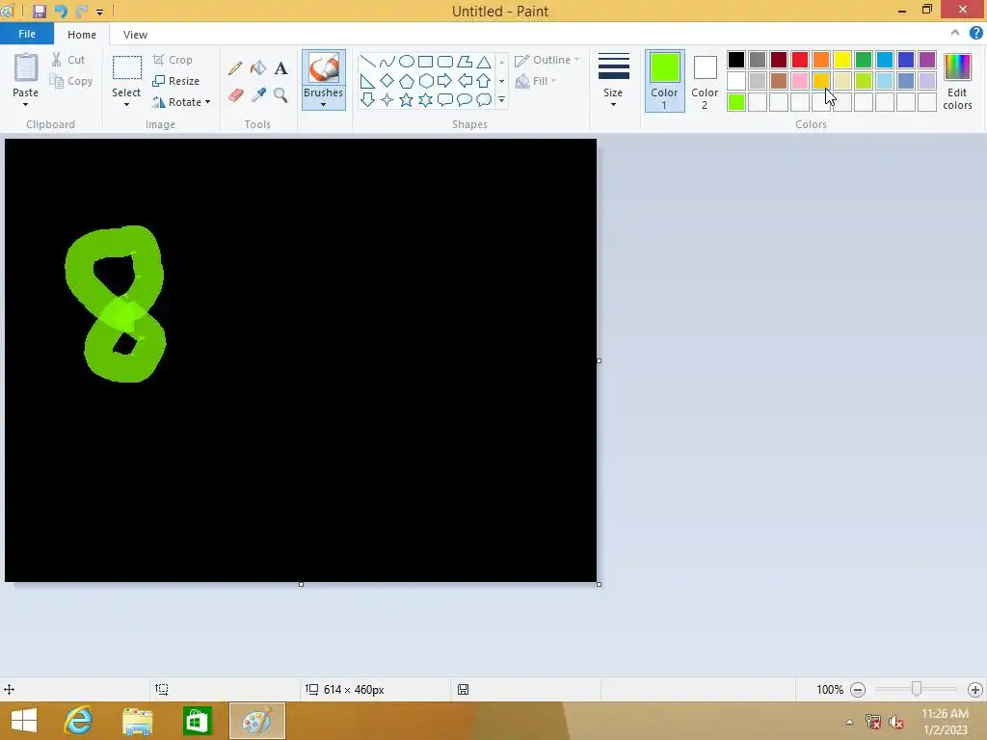Click the Brushes tool icon
Viewport: 987px width, 740px height.
point(324,68)
